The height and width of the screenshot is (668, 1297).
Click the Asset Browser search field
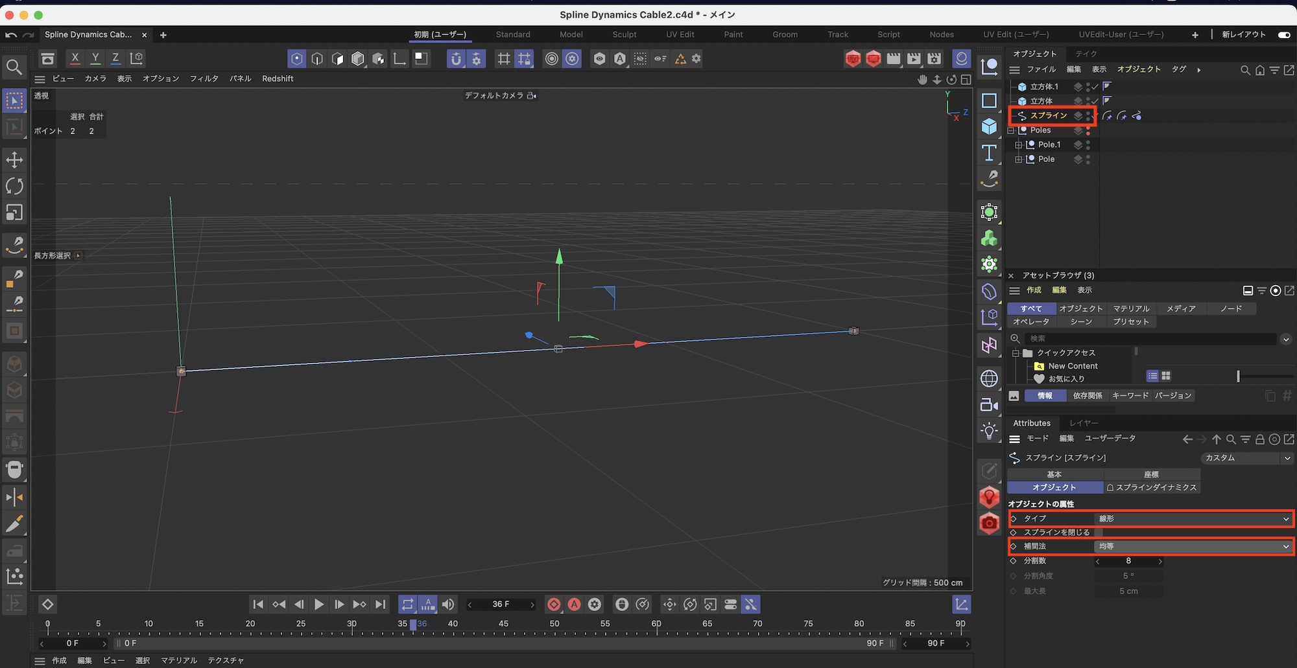1151,339
